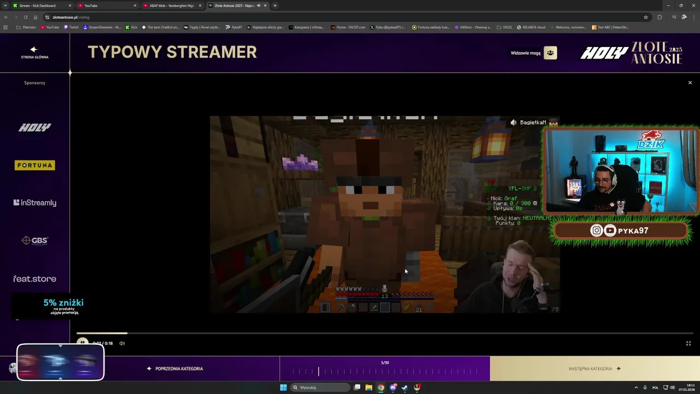Open the Windows Start menu
This screenshot has height=394, width=700.
tap(283, 387)
